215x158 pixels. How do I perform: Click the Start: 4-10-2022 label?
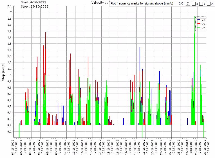tap(33, 2)
